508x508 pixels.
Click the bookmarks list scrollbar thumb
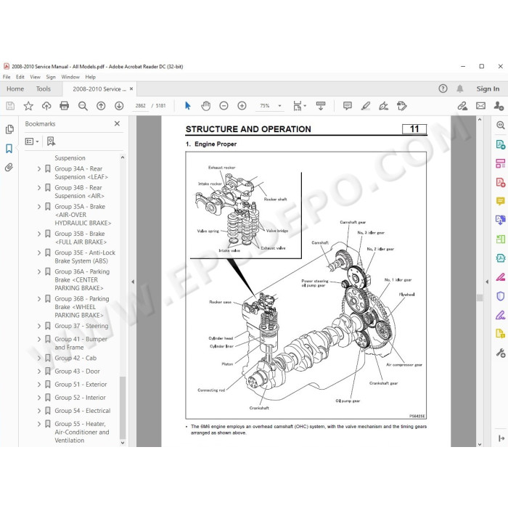[x=123, y=407]
